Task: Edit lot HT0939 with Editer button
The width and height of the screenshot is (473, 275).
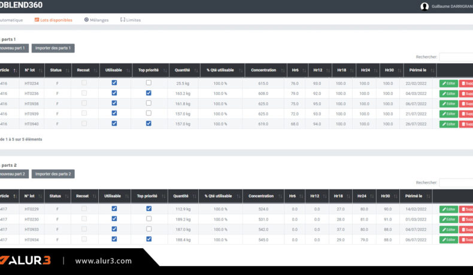Action: [448, 114]
